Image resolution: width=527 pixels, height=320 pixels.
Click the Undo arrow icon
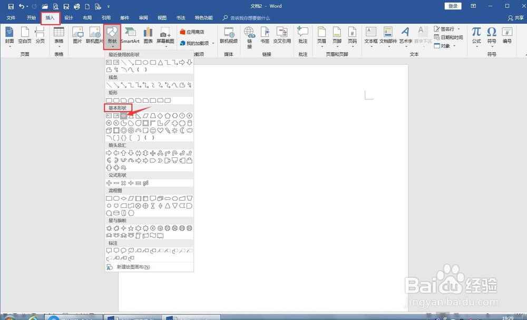click(x=21, y=6)
